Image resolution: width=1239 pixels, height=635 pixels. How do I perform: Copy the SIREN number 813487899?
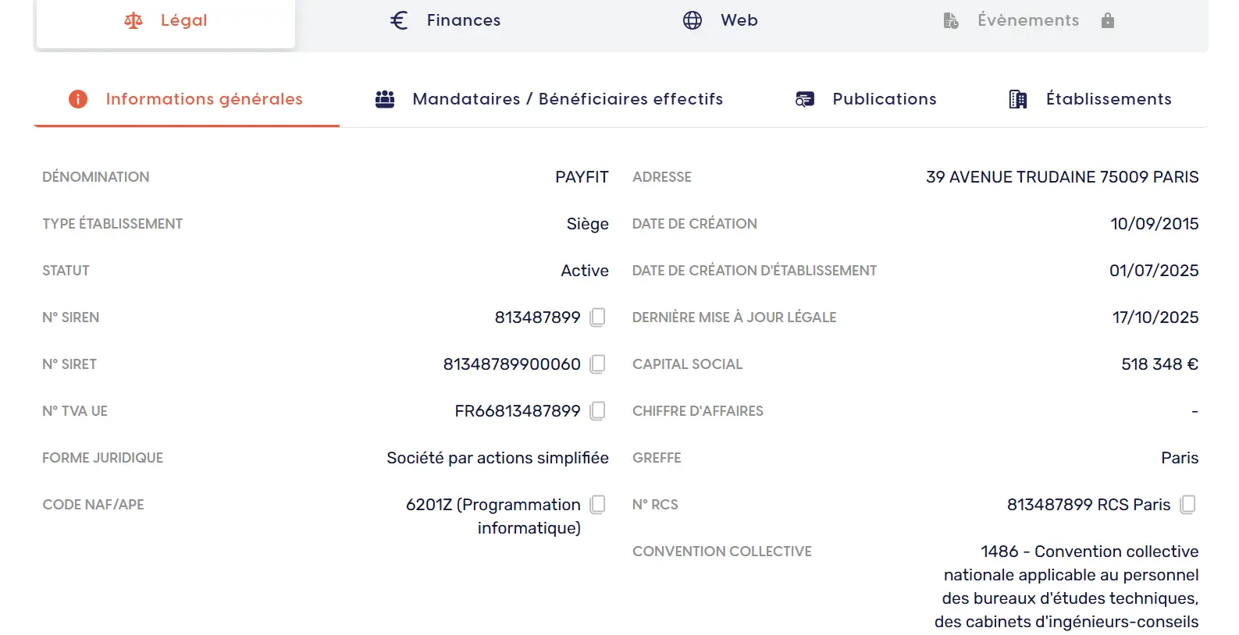[x=597, y=317]
